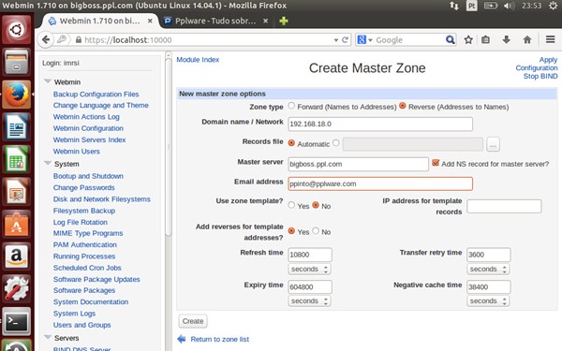562x351 pixels.
Task: Click the search magnifier icon
Action: pos(450,39)
